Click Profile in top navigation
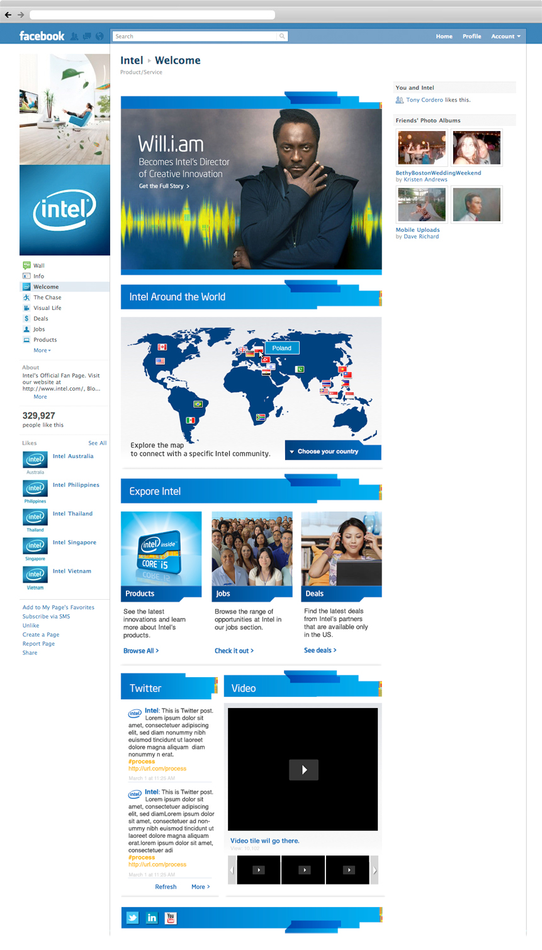The width and height of the screenshot is (542, 950). (471, 36)
